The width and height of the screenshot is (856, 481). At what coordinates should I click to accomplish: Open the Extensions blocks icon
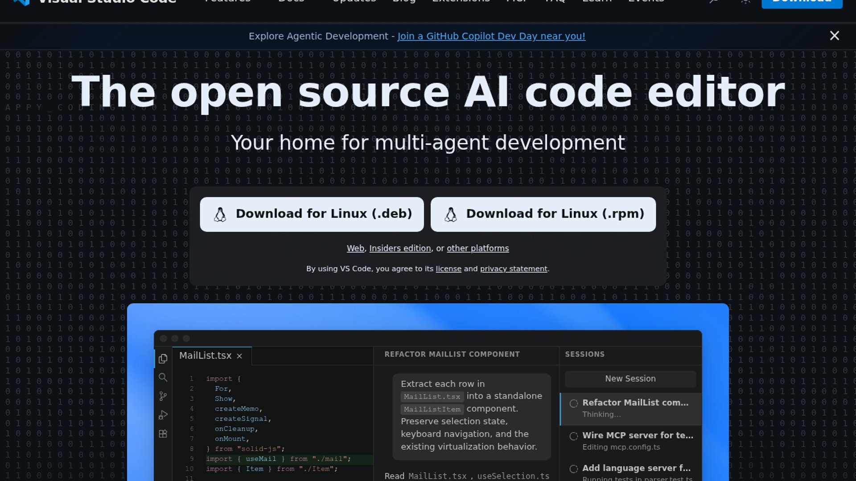point(163,434)
